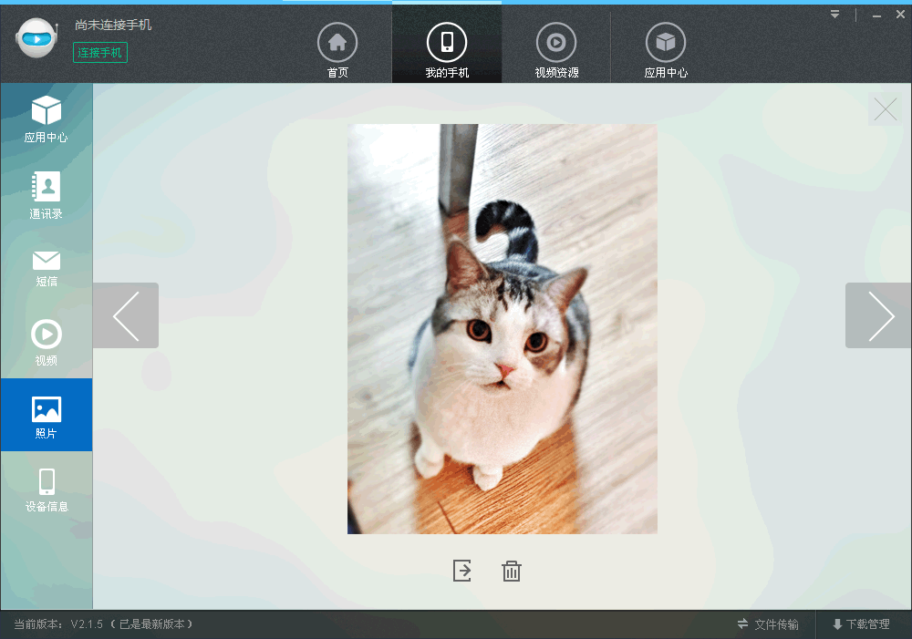Open the 视频 video section

pos(47,343)
